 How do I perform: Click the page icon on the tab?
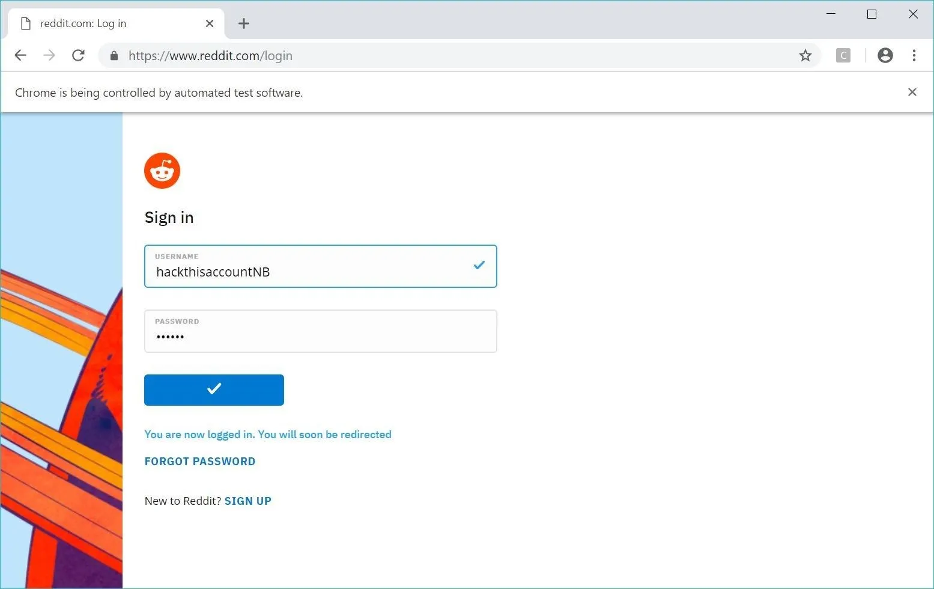(x=26, y=23)
